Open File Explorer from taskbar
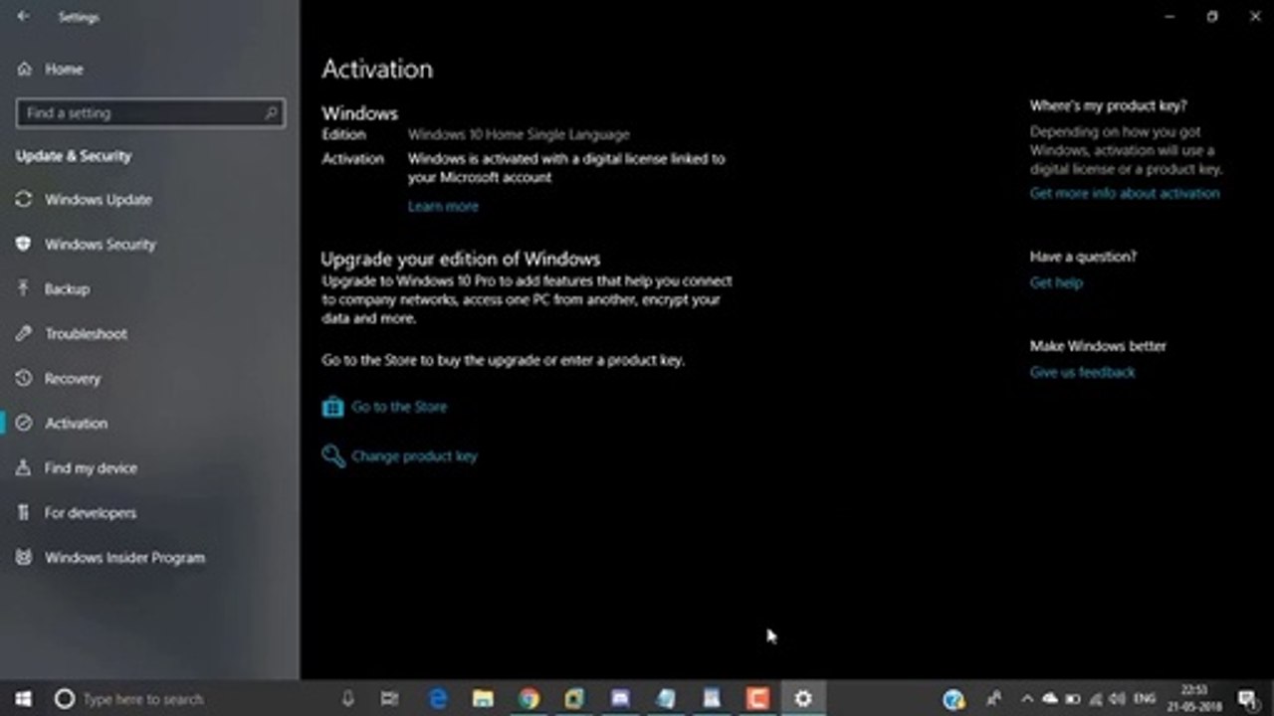The height and width of the screenshot is (716, 1274). coord(483,699)
